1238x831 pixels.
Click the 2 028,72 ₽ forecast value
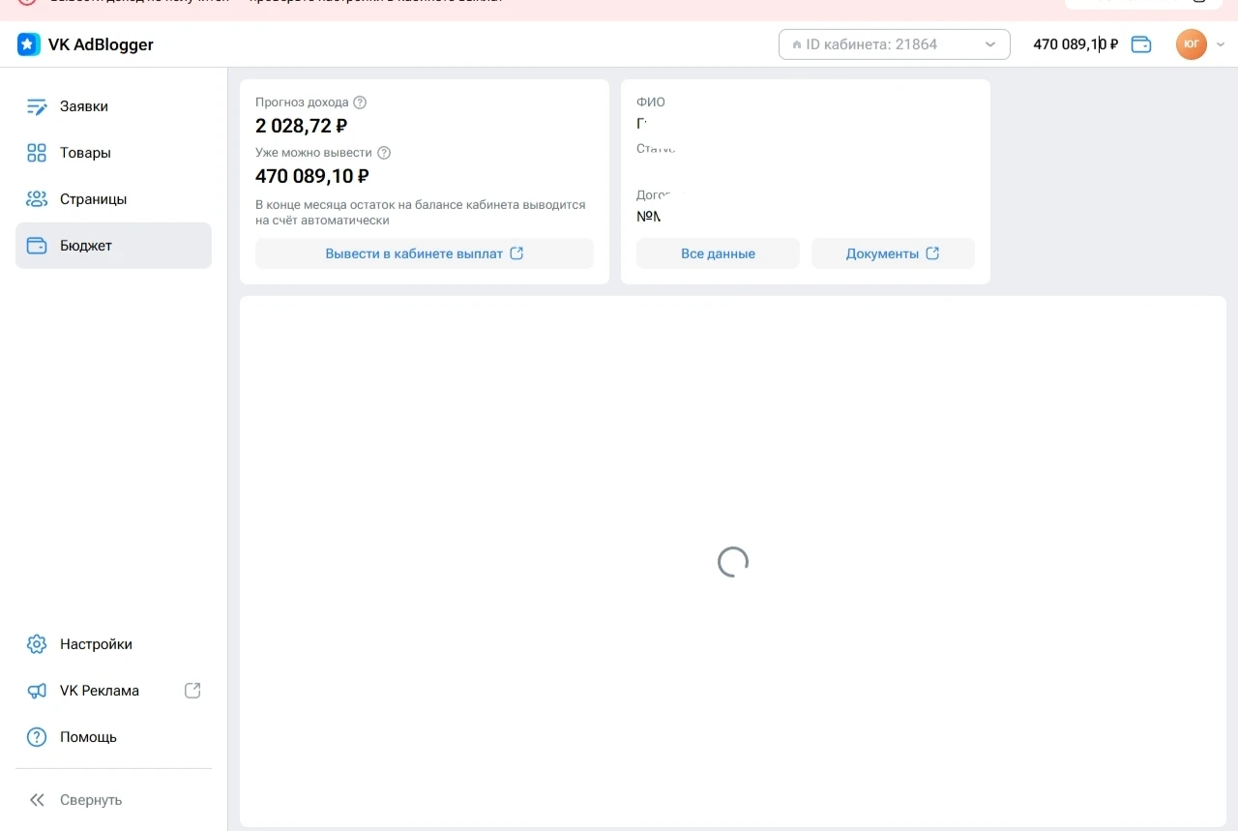[x=302, y=126]
